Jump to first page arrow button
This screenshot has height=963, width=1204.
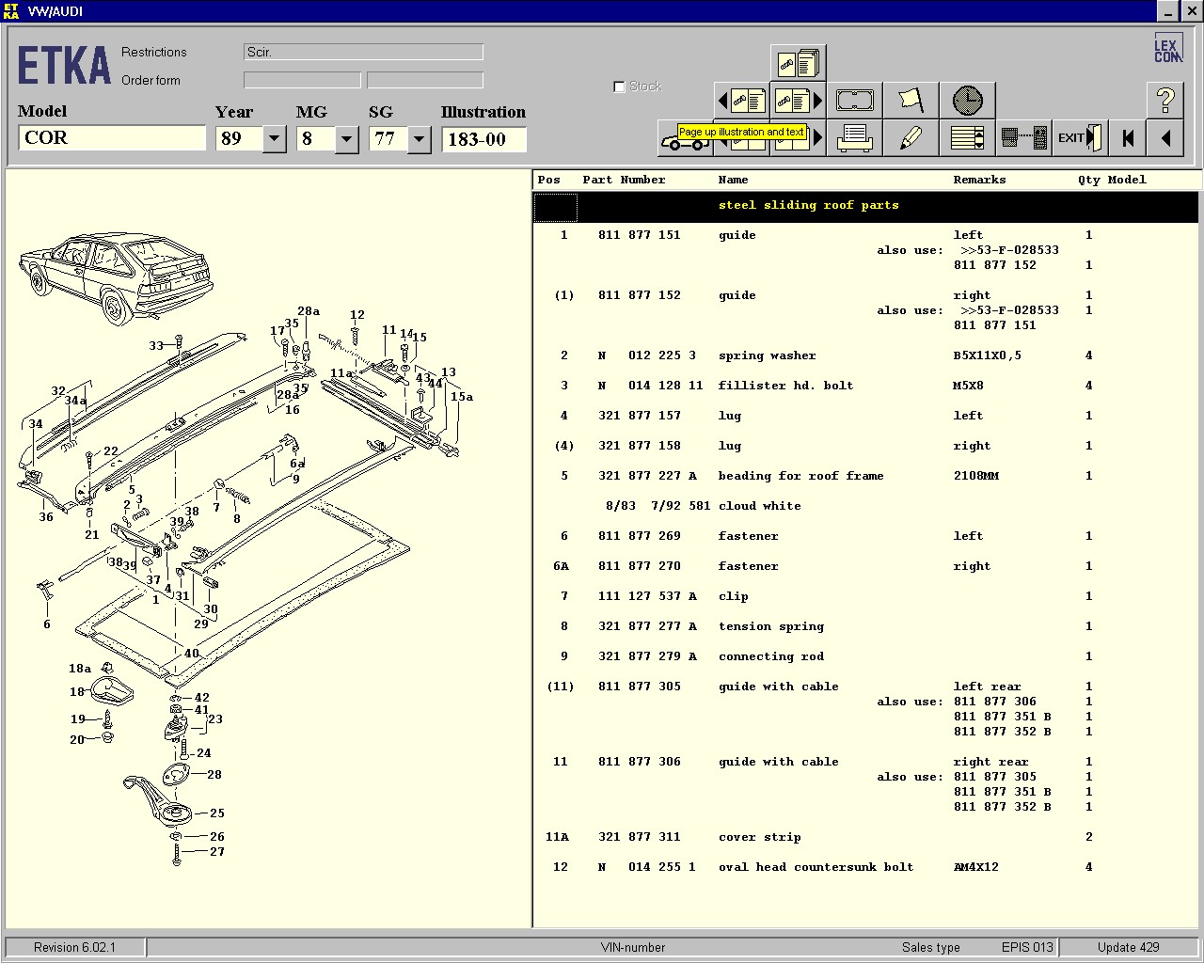(x=1127, y=138)
